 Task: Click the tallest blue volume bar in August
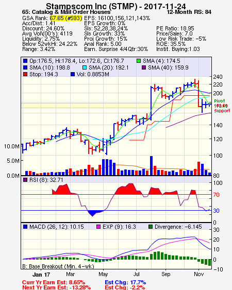[151, 165]
